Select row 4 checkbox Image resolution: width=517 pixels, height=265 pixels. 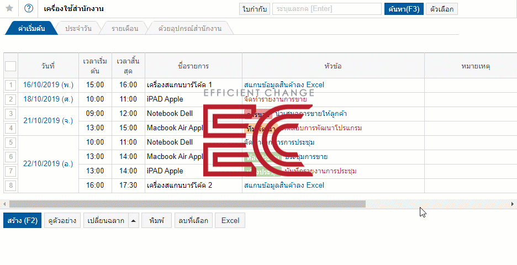tap(10, 128)
